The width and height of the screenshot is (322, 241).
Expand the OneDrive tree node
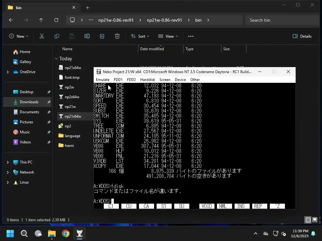pyautogui.click(x=8, y=72)
